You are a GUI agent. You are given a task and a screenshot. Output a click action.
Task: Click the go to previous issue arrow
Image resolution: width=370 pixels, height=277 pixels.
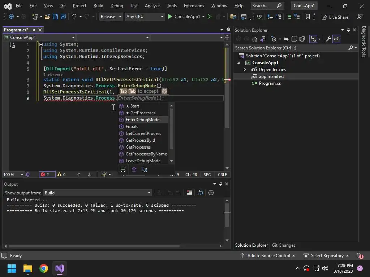[x=79, y=175]
